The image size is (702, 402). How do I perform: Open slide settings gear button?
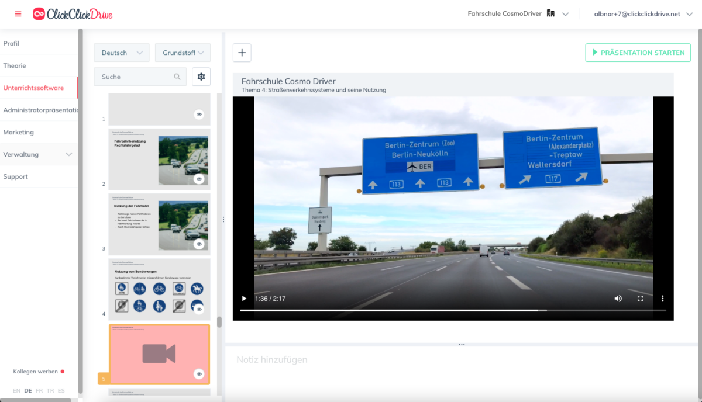tap(201, 77)
